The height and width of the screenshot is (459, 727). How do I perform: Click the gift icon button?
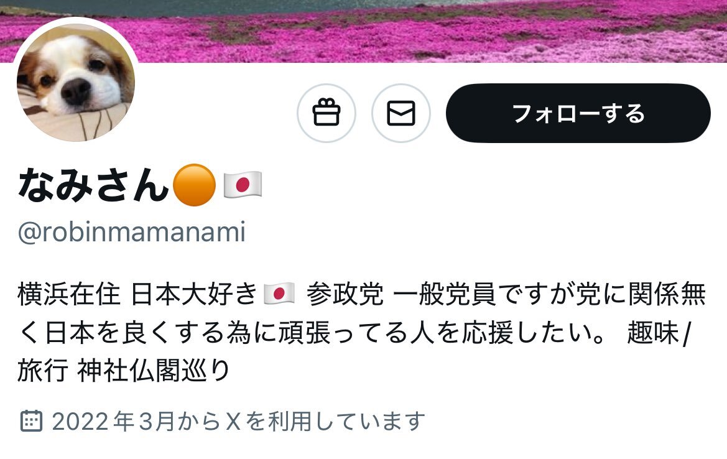326,113
